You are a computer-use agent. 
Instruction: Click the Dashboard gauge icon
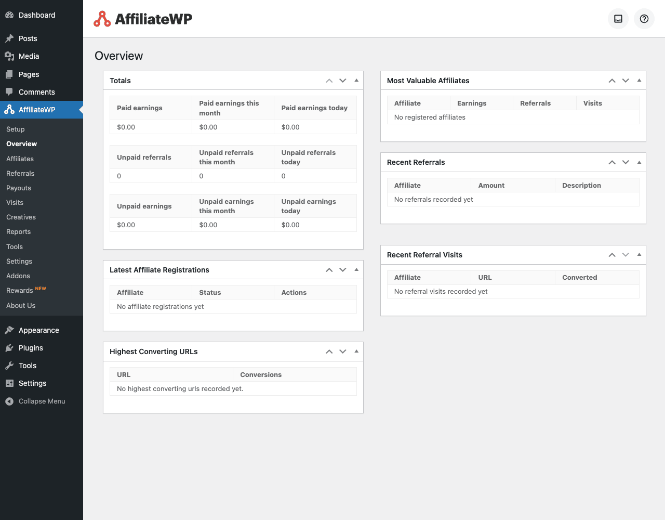click(x=9, y=15)
